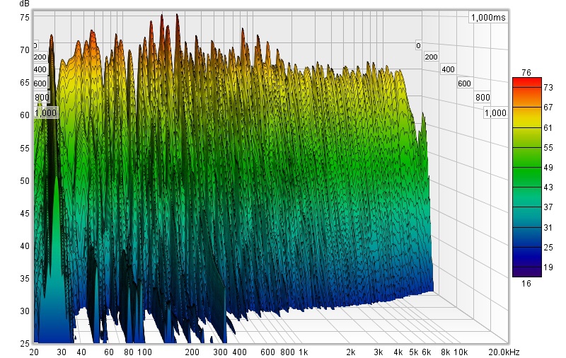Image resolution: width=566 pixels, height=358 pixels.
Task: Click the 76 maximum value above the color legend
Action: tap(526, 72)
